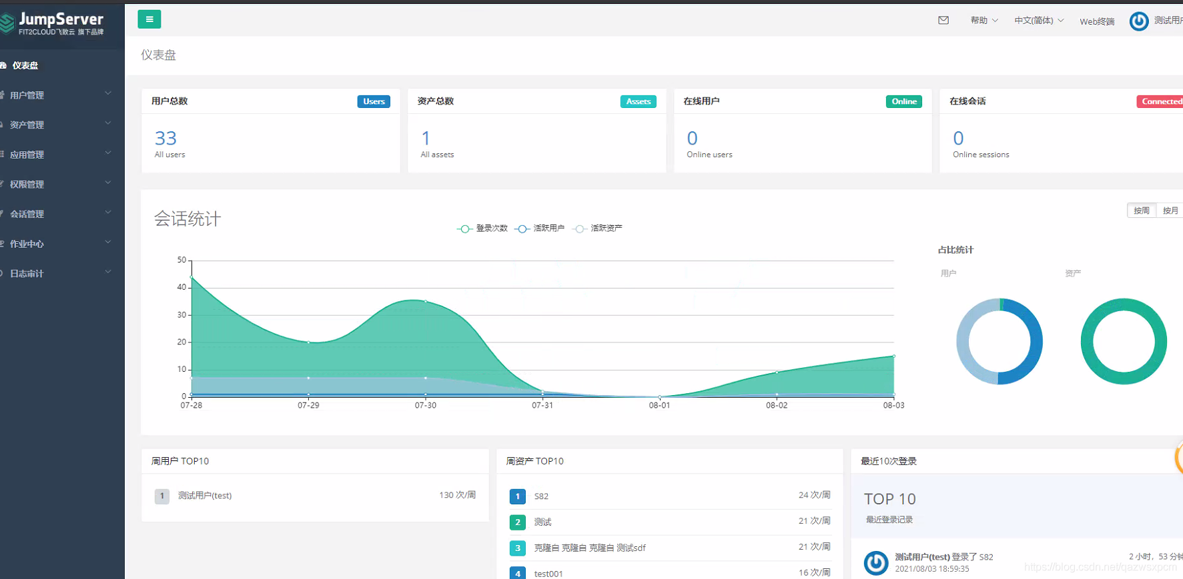Click the 最近10次登录 panel title

pos(888,461)
